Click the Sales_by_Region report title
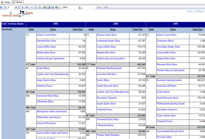 tap(195, 11)
